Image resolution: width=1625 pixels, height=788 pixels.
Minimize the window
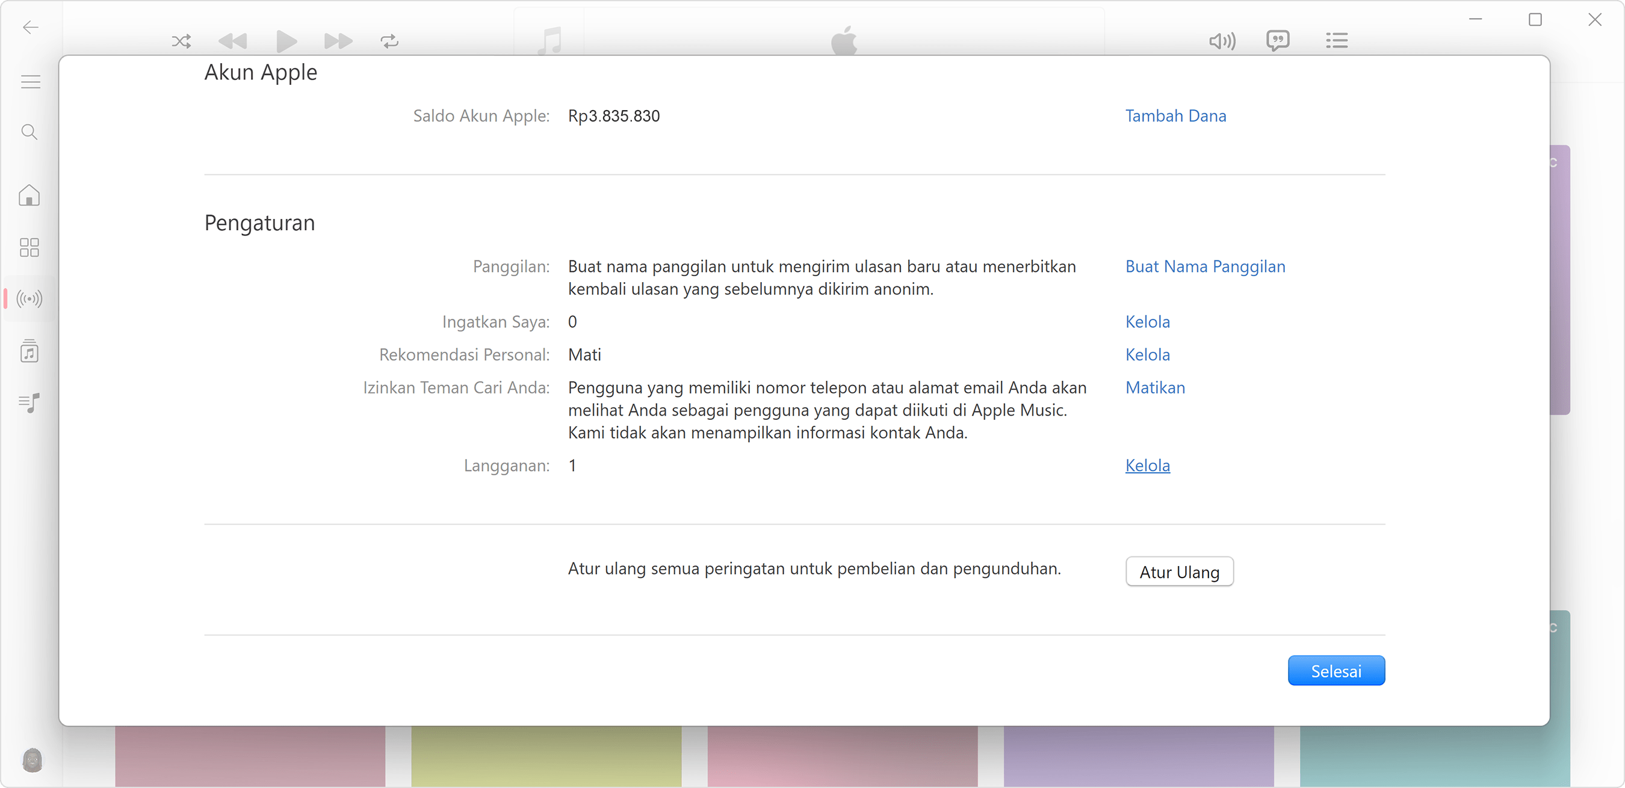[x=1476, y=19]
